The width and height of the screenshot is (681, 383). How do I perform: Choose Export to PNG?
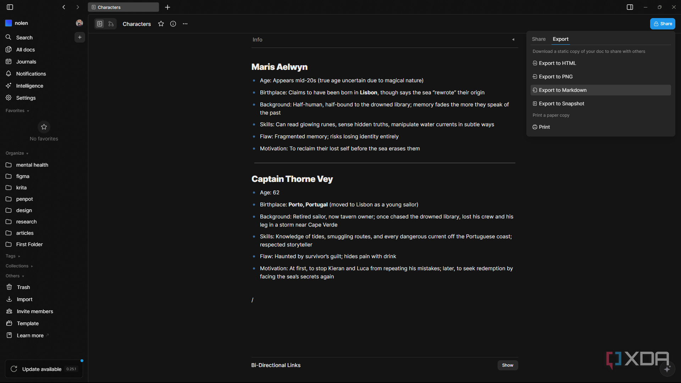[x=600, y=77]
